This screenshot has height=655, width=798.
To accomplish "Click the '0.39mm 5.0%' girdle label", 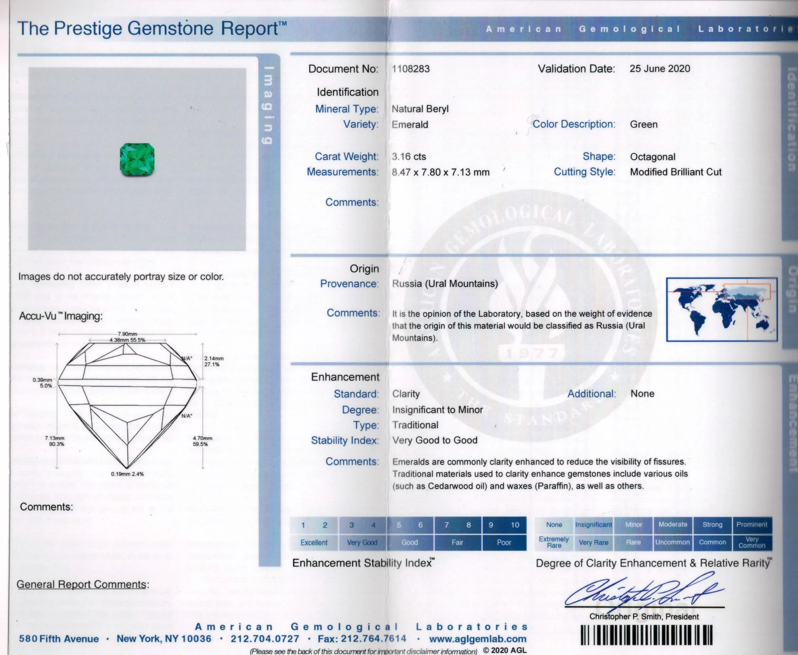I will click(42, 383).
